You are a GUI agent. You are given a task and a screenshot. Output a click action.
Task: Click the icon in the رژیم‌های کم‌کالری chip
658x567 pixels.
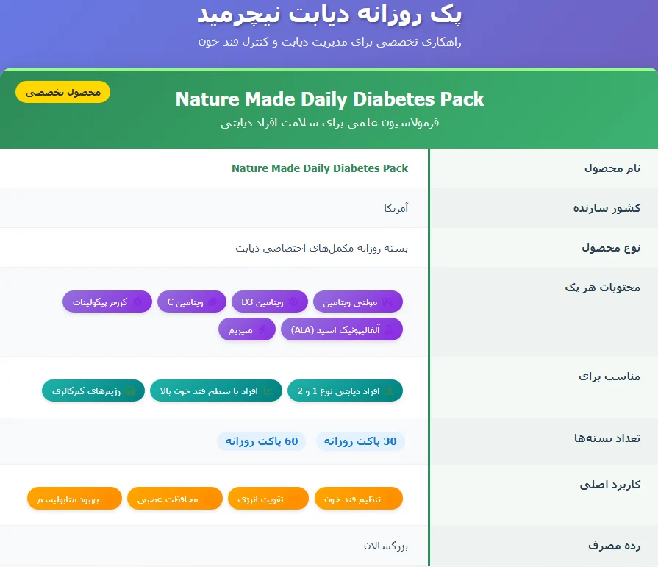click(130, 391)
